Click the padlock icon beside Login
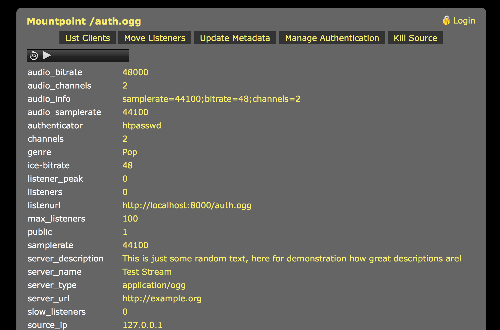 (447, 20)
